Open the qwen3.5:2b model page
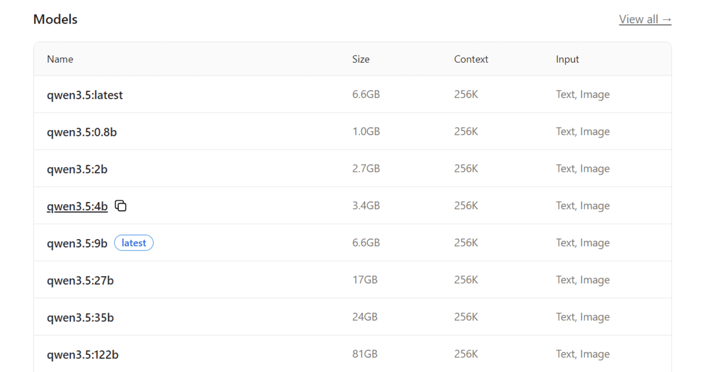The image size is (709, 372). [x=77, y=169]
